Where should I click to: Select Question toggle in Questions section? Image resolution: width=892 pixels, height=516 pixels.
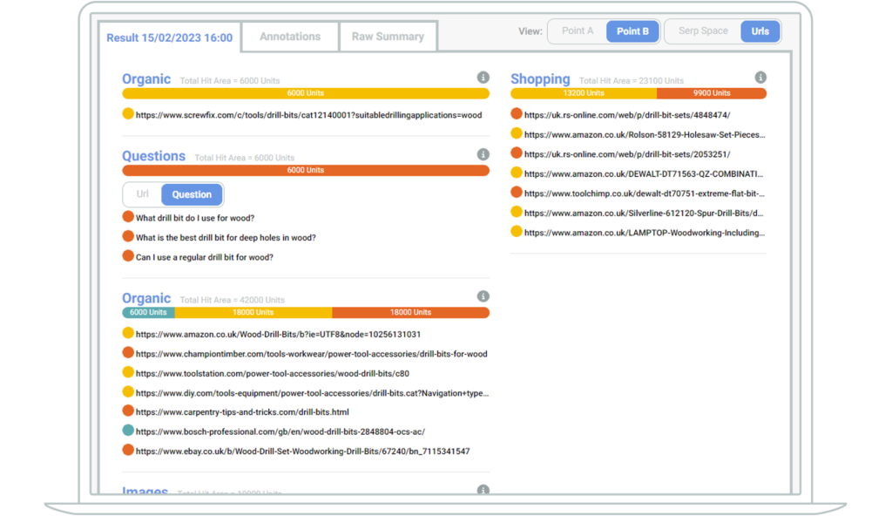(x=192, y=194)
